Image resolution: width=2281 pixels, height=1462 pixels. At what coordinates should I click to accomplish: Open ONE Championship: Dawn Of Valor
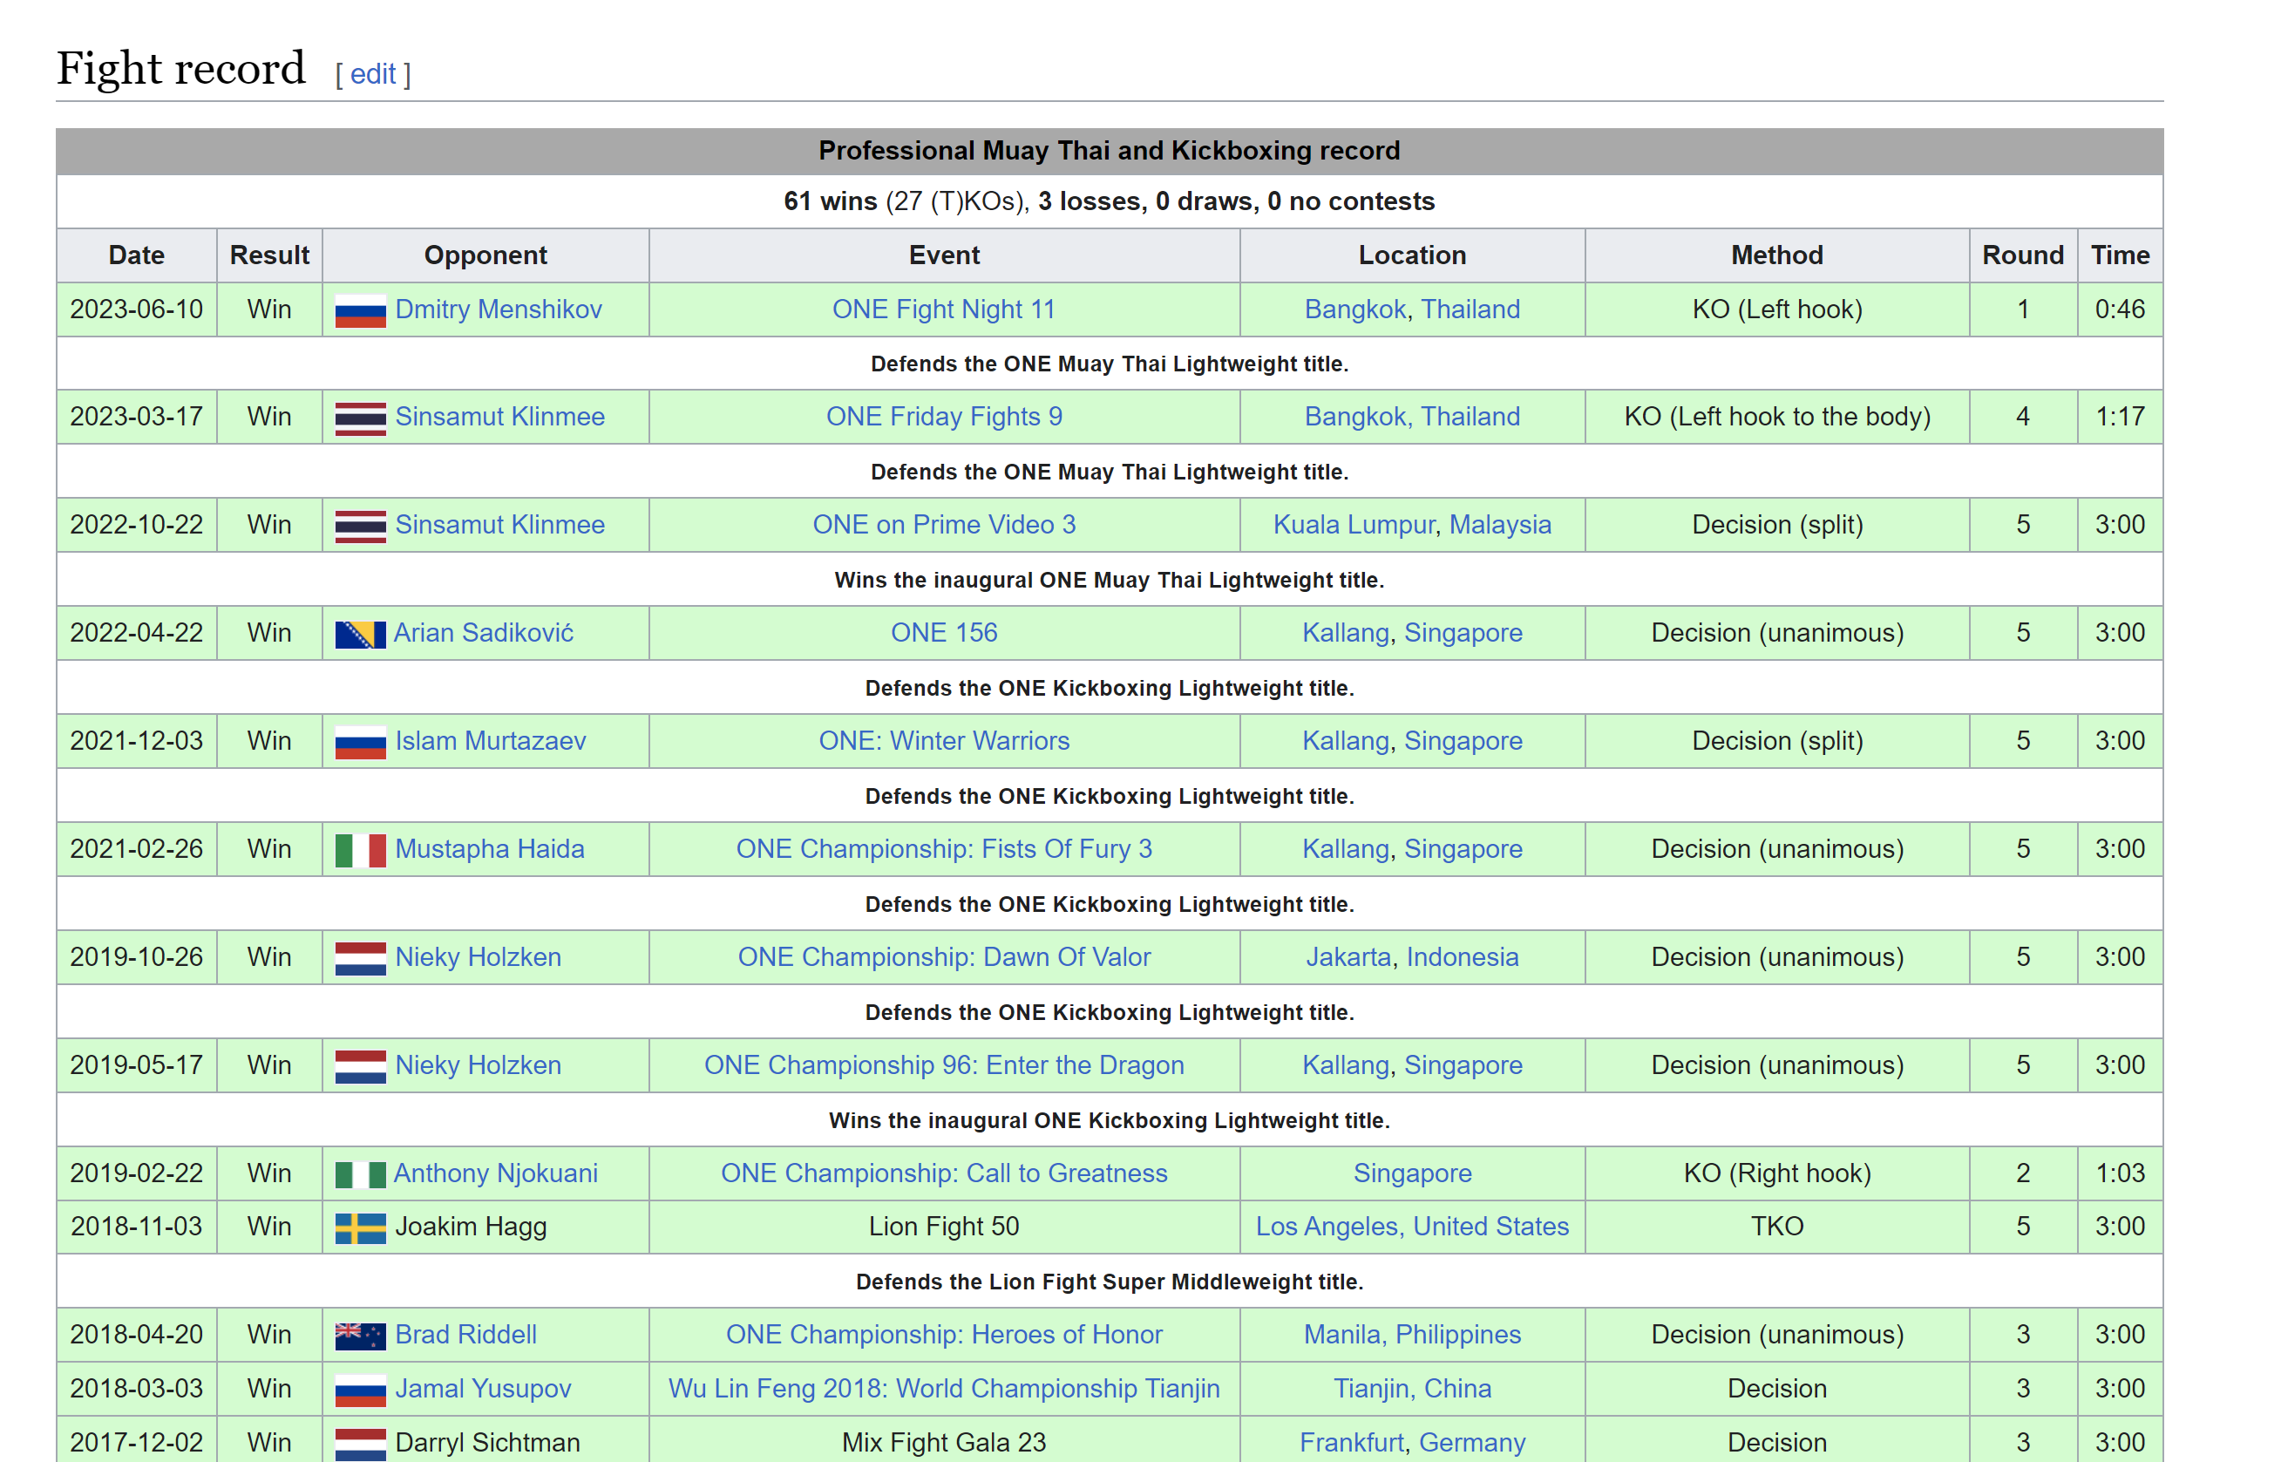944,958
